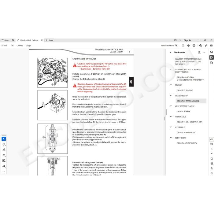Close the Bookmarks panel
Image resolution: width=214 pixels, height=214 pixels.
click(x=171, y=52)
